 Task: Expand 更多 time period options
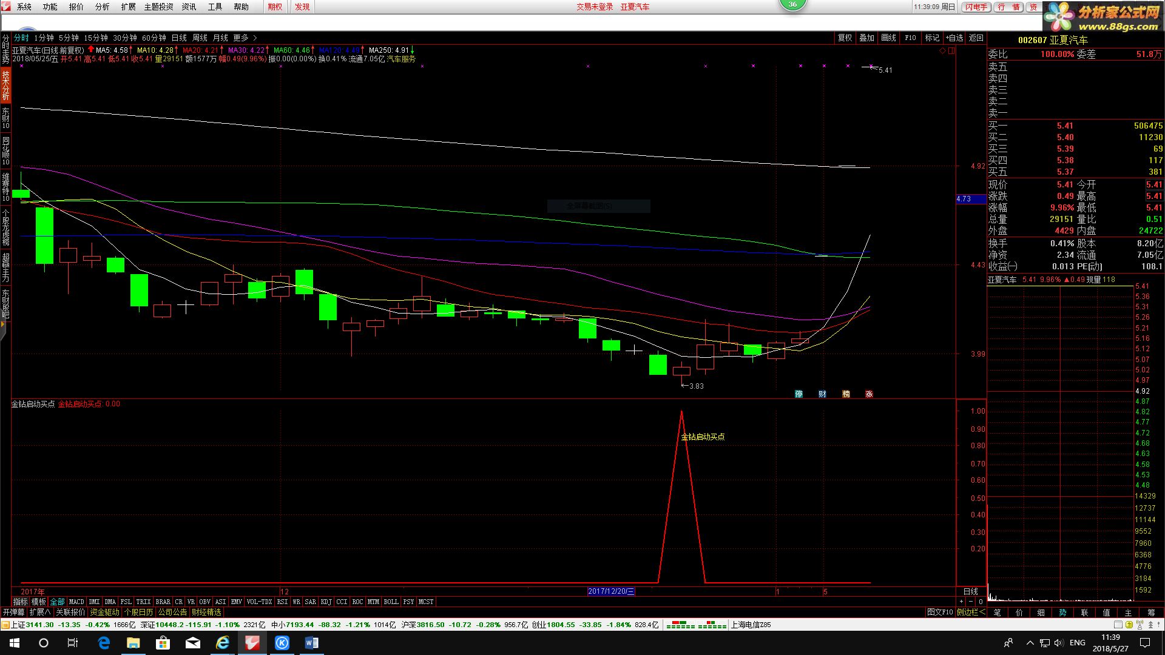[x=245, y=38]
